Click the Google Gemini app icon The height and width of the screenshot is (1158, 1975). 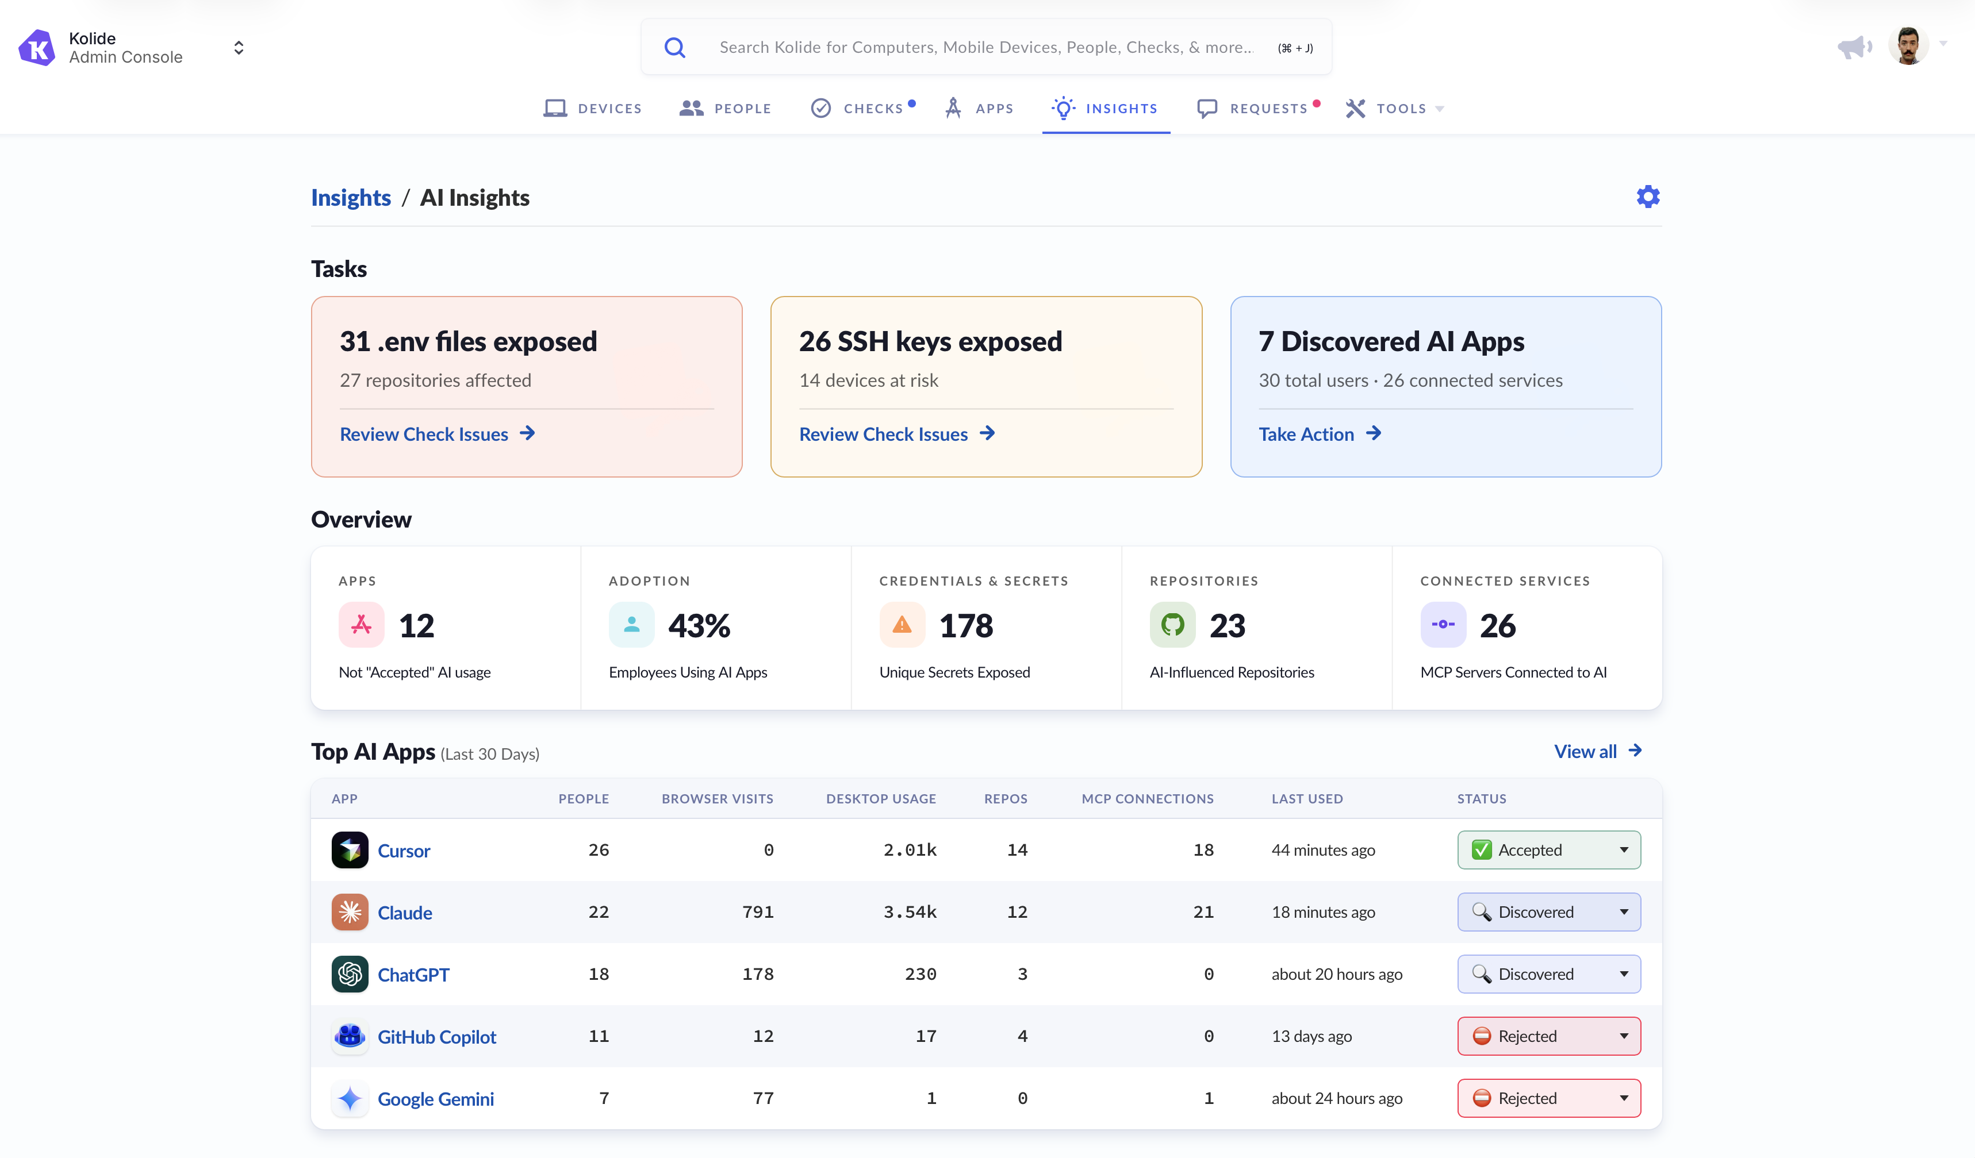(x=350, y=1098)
